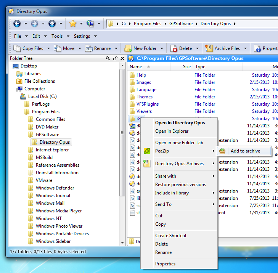Screen dimensions: 278x273
Task: Click the Directory Opus title bar icon
Action: coord(11,11)
